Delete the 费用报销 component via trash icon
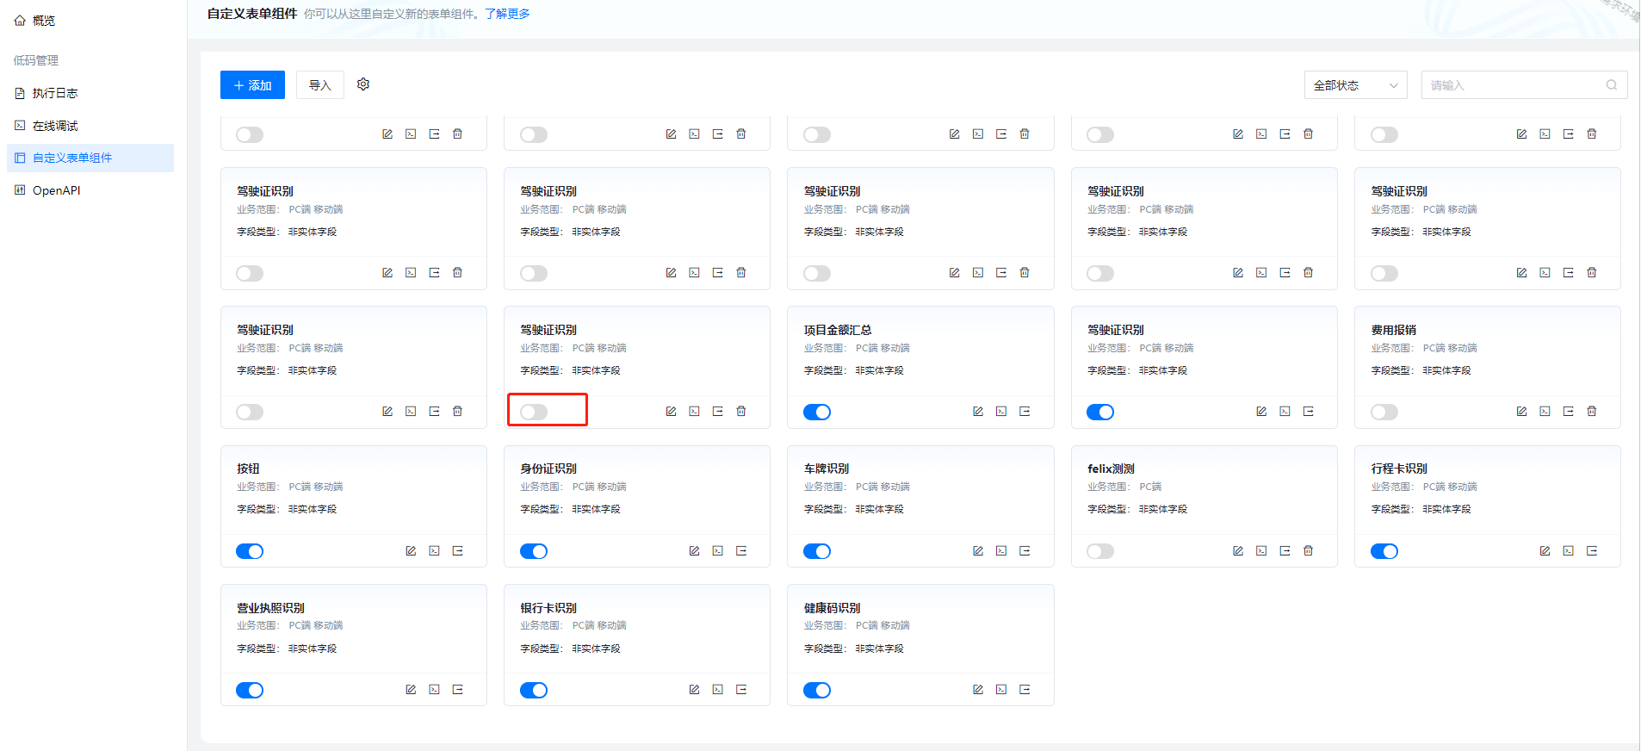1641x751 pixels. [x=1591, y=412]
